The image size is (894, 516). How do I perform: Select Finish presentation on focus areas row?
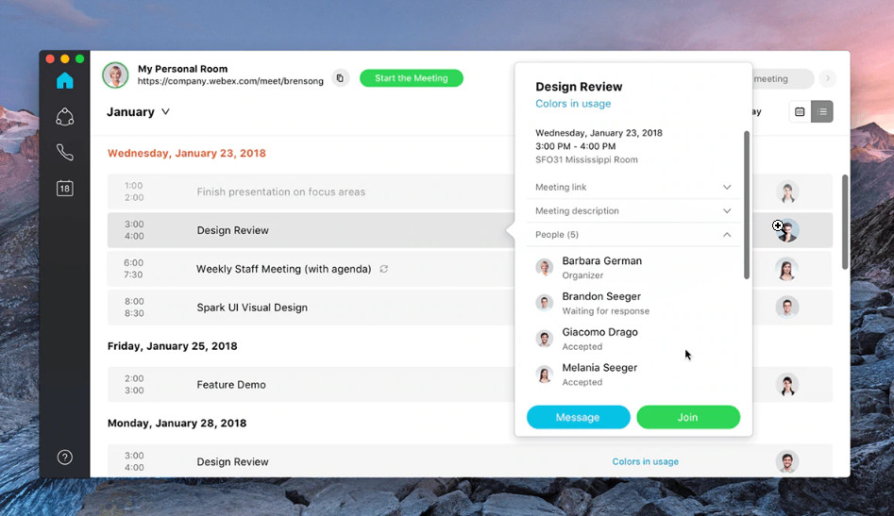pyautogui.click(x=311, y=191)
